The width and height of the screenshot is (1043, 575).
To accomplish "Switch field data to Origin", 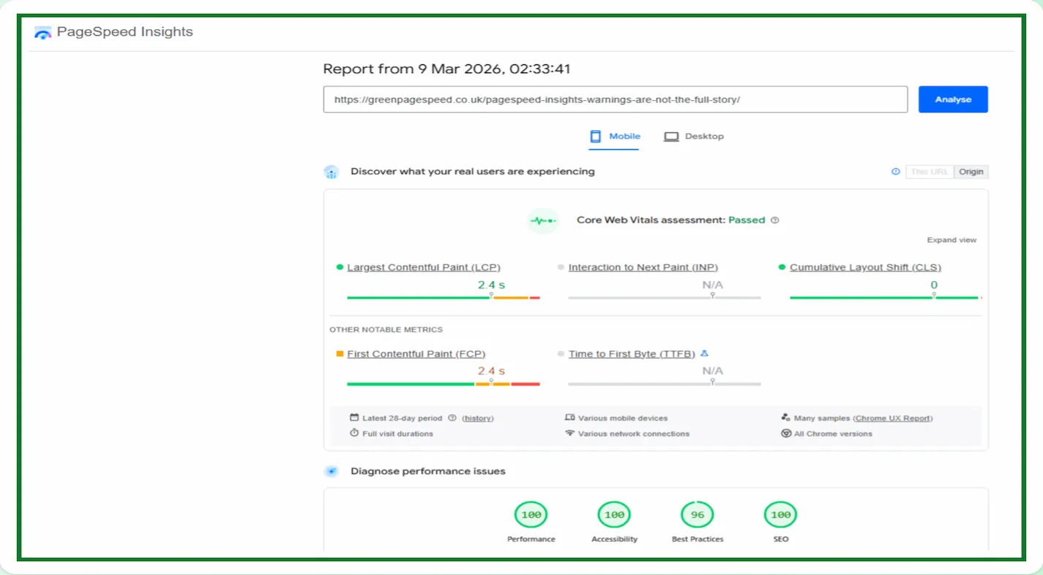I will (971, 172).
